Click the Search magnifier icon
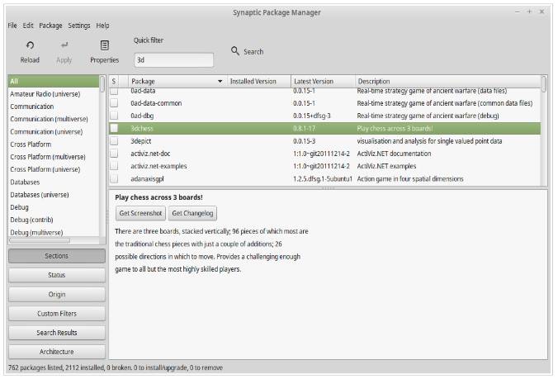 pos(235,51)
